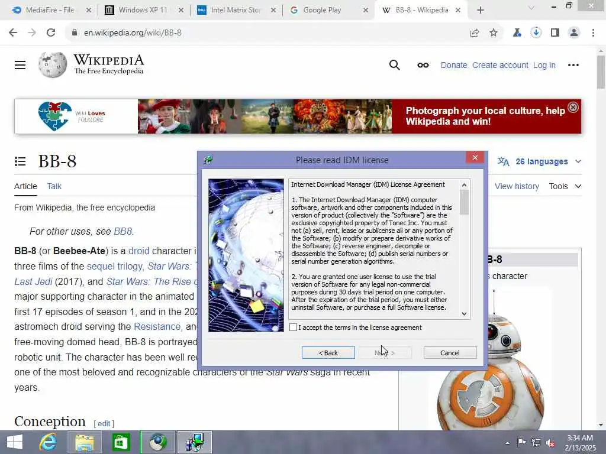Open the Chrome downloads icon
Screen dimensions: 606x454
(536, 33)
